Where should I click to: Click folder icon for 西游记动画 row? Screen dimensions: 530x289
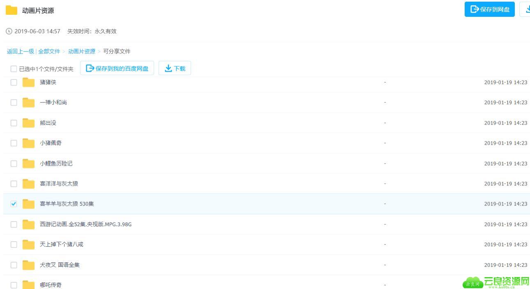click(28, 224)
